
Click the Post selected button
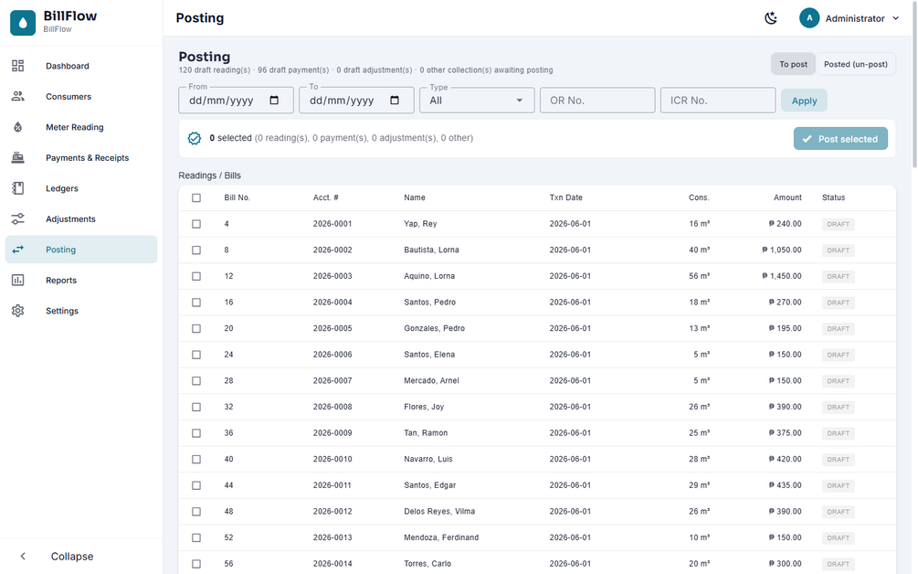pos(840,139)
